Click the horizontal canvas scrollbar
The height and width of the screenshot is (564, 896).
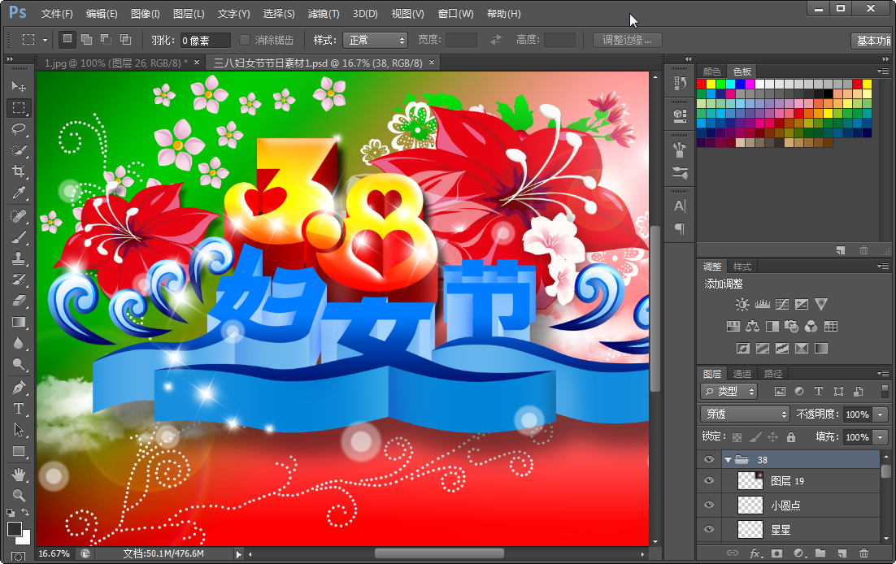(x=439, y=553)
